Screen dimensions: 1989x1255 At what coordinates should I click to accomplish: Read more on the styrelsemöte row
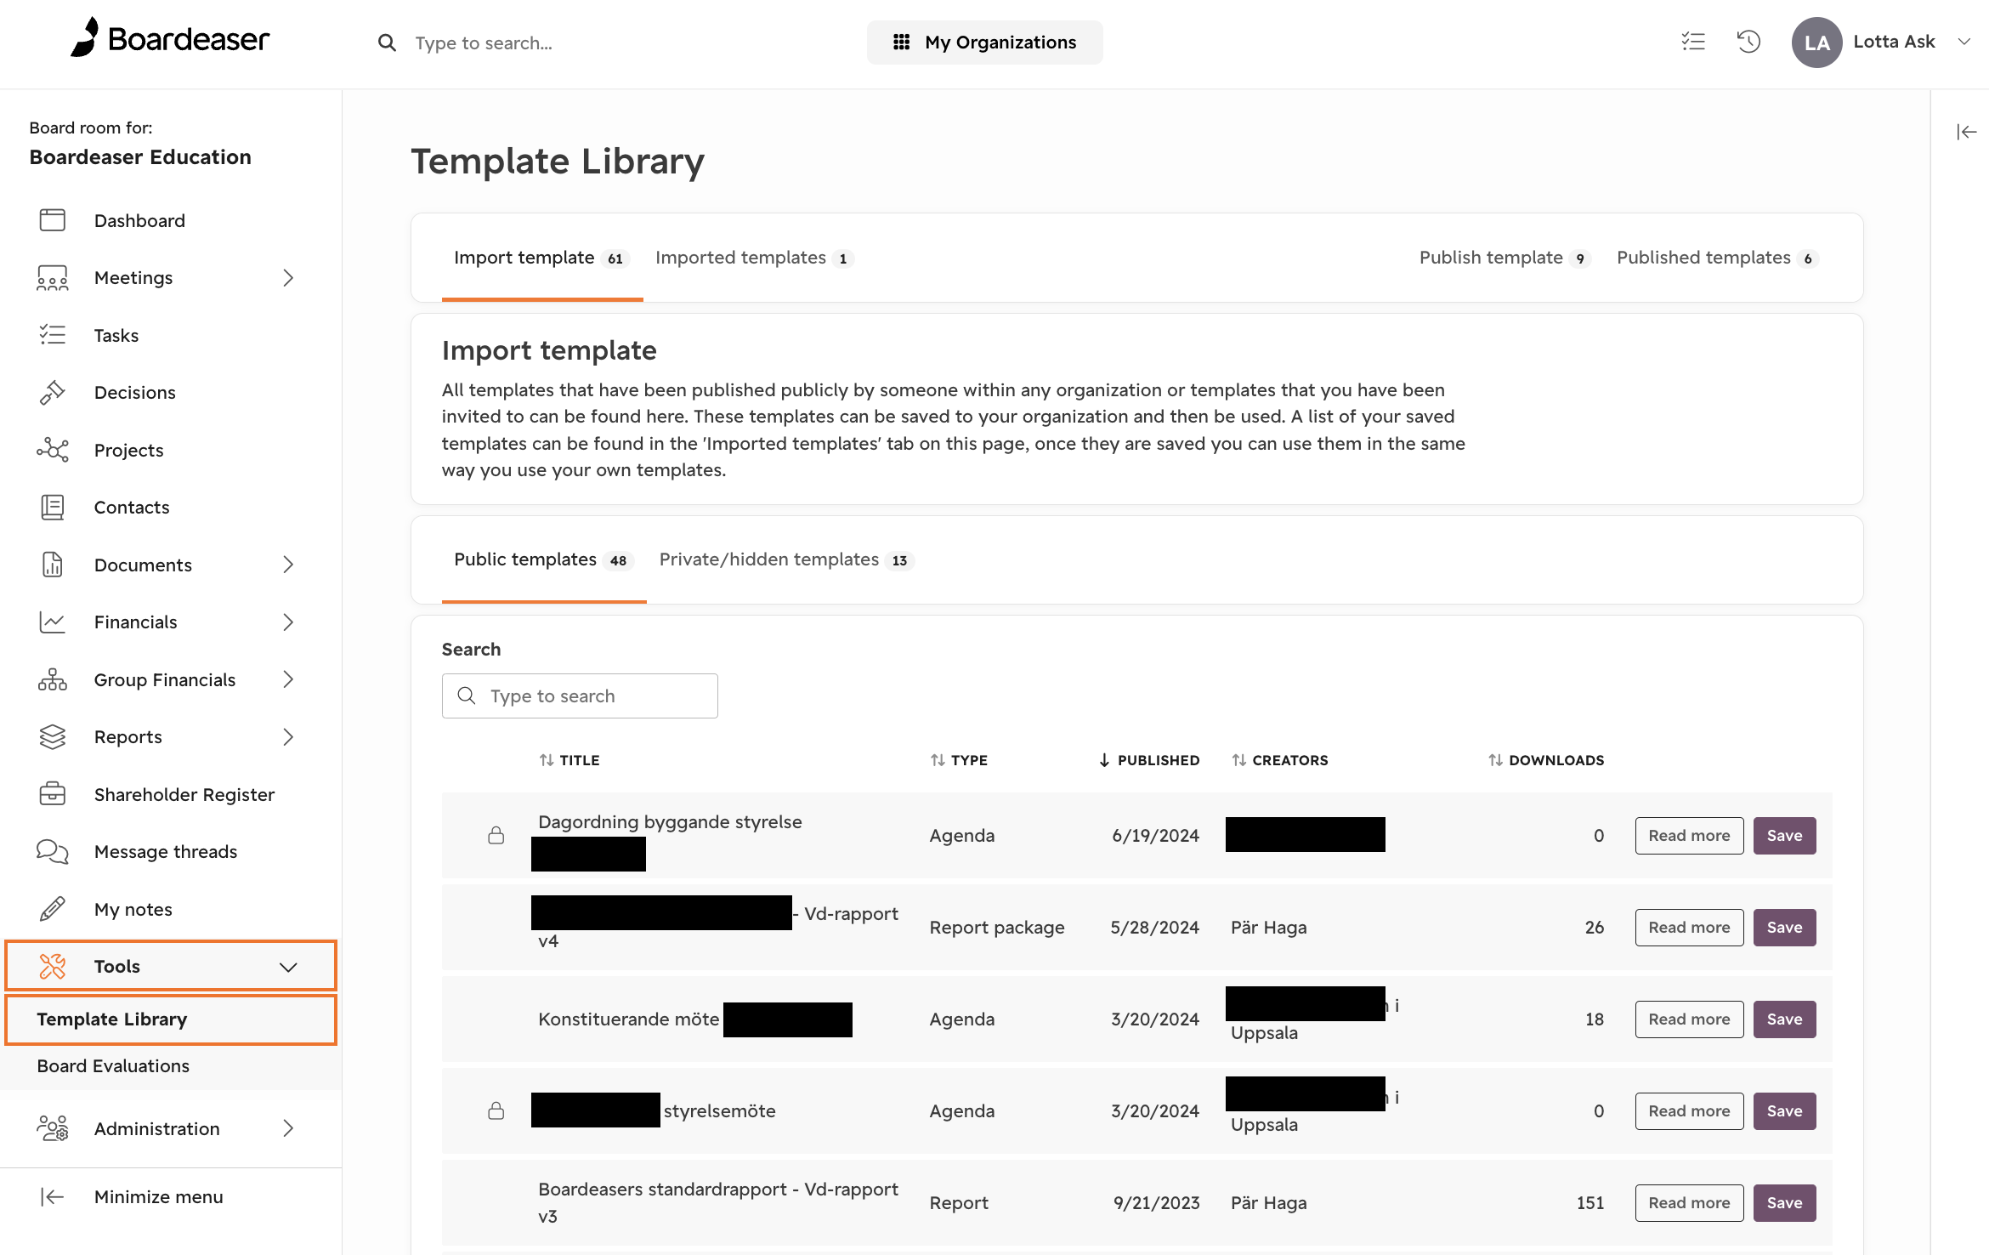pos(1689,1111)
